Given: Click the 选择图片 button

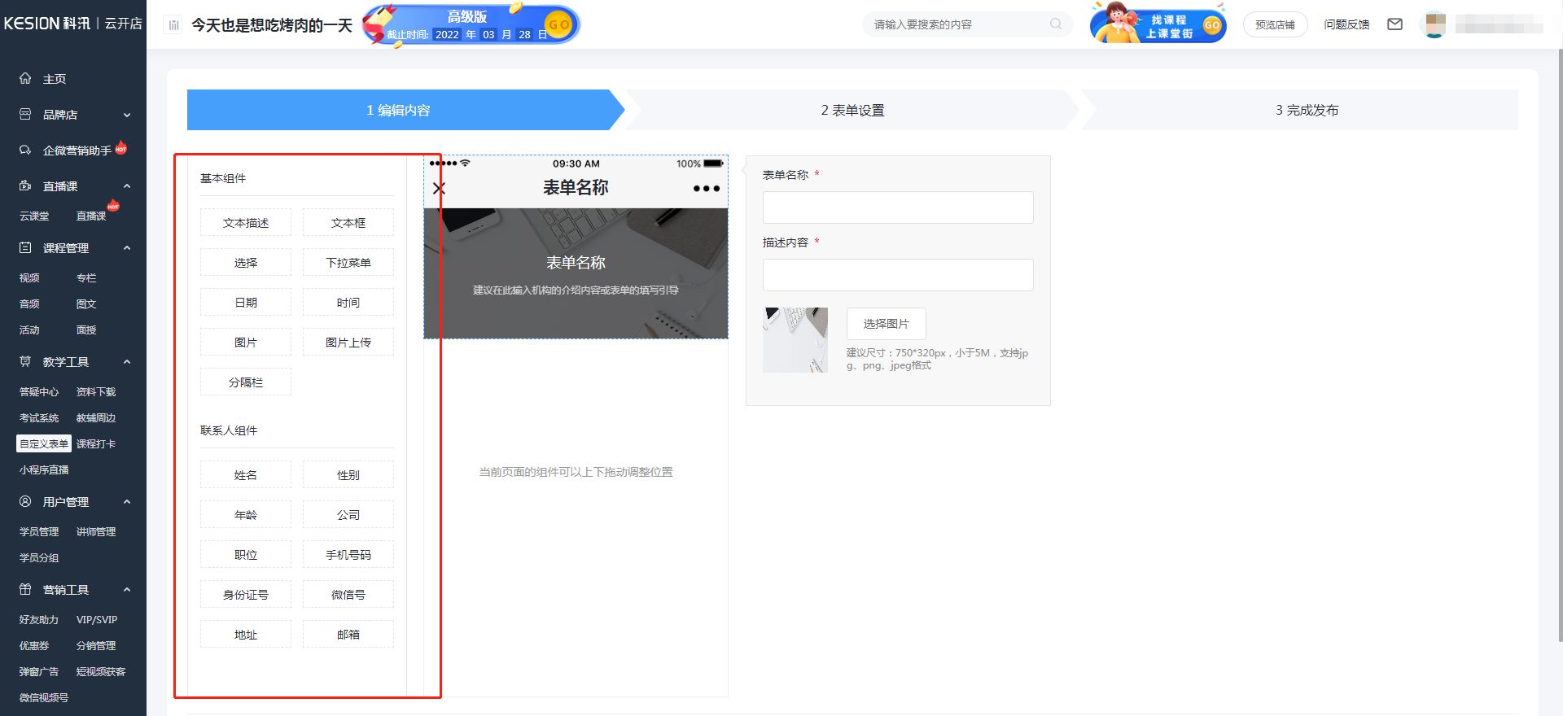Looking at the screenshot, I should [x=887, y=324].
